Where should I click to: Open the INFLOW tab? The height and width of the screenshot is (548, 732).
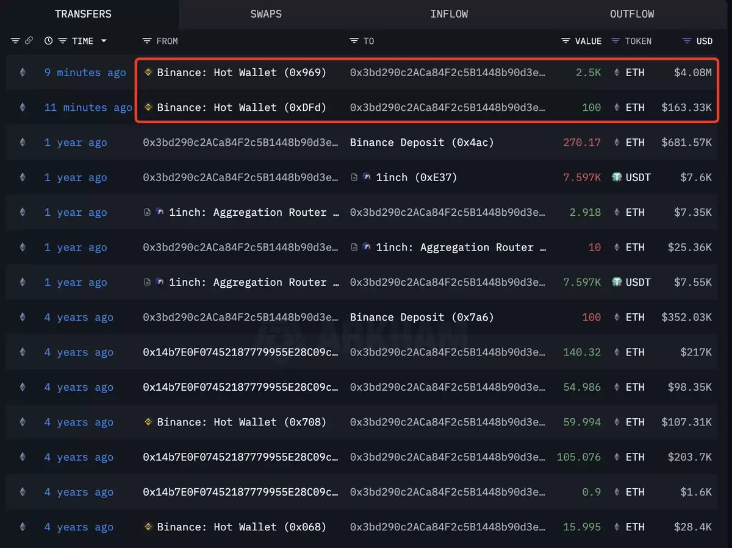449,14
